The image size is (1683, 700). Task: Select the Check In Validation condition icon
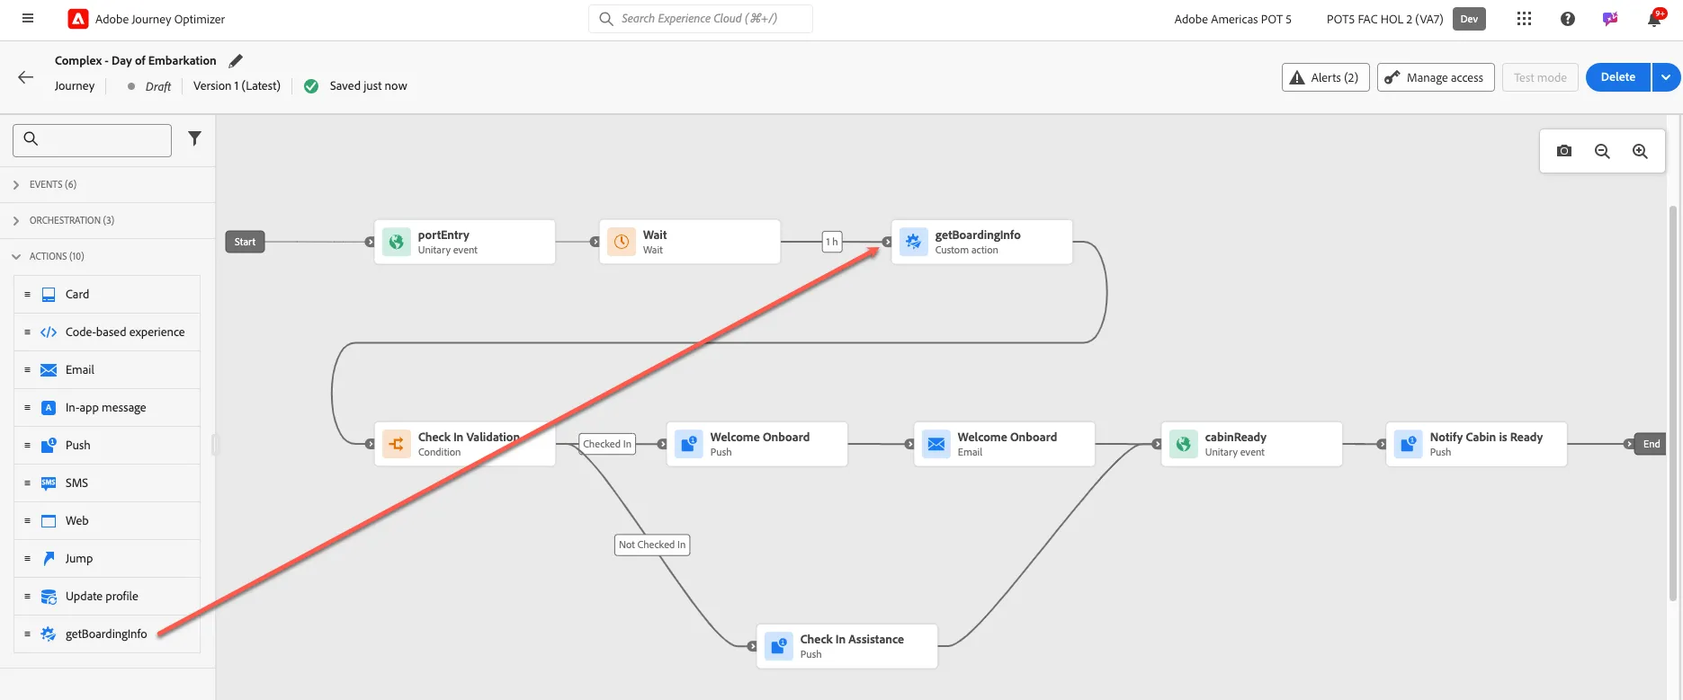[x=396, y=444]
